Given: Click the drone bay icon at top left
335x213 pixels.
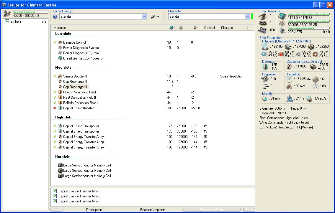Looking at the screenshot, I should point(6,14).
